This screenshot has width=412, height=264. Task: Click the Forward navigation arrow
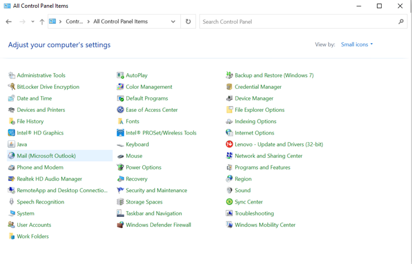[22, 22]
